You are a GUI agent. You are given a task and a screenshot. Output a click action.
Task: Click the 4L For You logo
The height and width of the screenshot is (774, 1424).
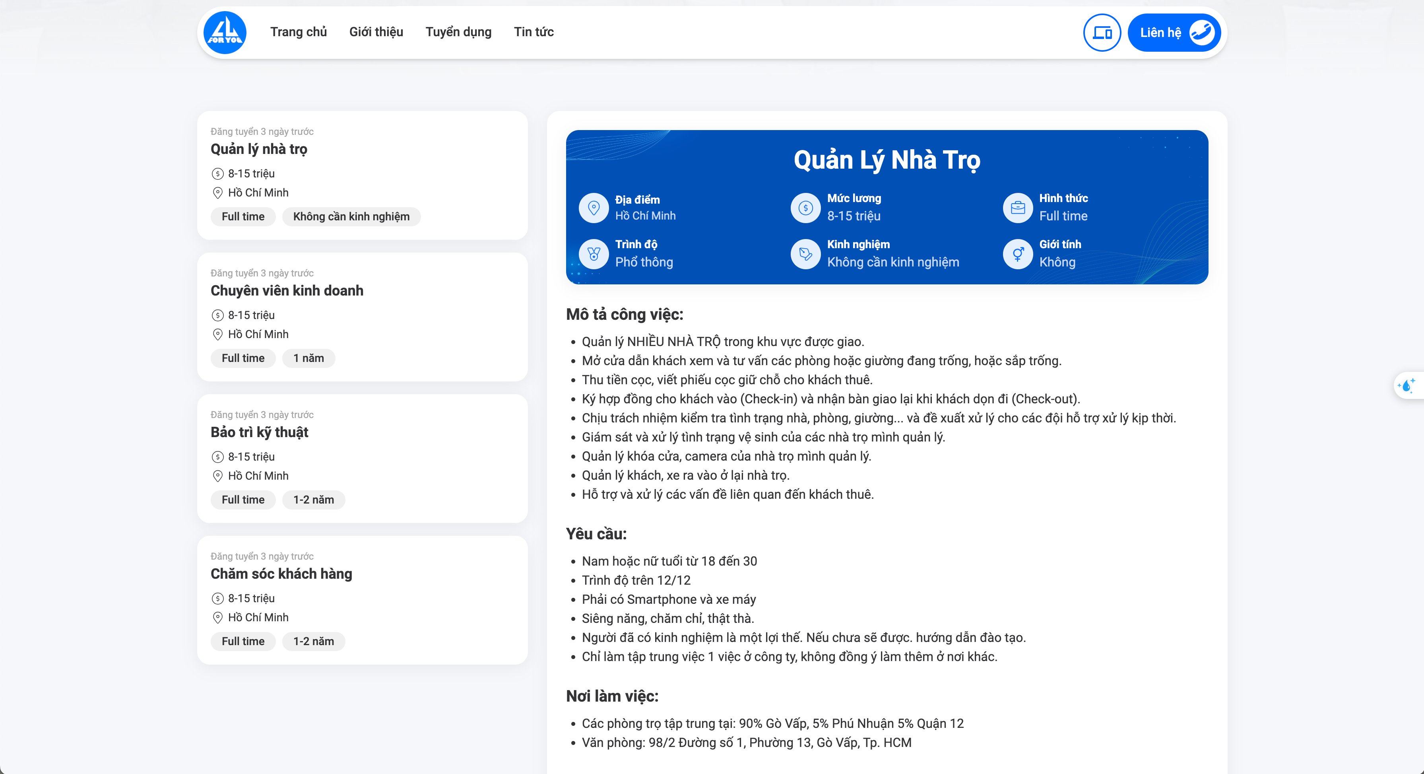point(225,33)
